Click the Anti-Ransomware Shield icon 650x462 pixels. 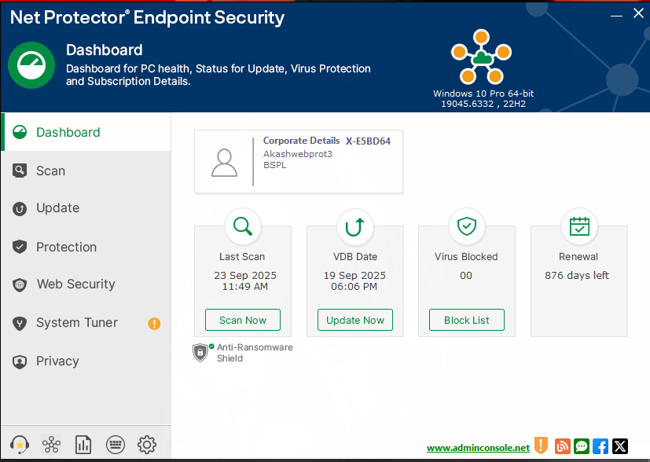(200, 353)
